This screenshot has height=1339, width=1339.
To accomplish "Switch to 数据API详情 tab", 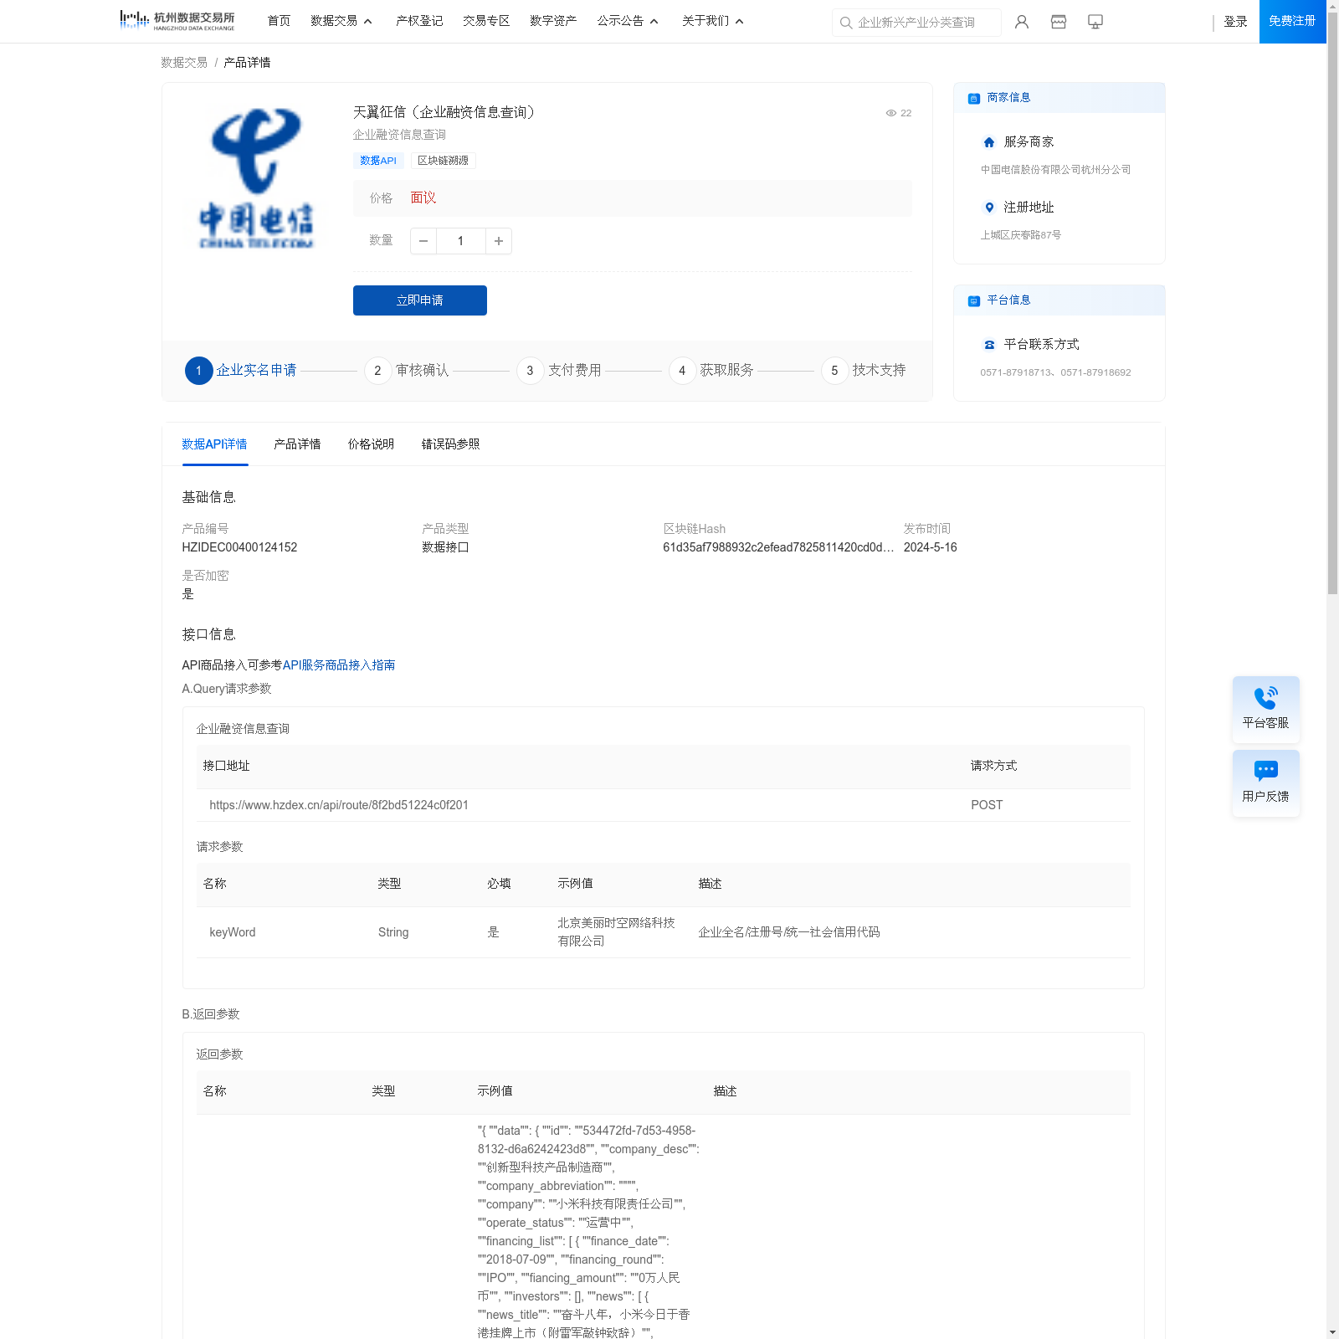I will (x=215, y=444).
